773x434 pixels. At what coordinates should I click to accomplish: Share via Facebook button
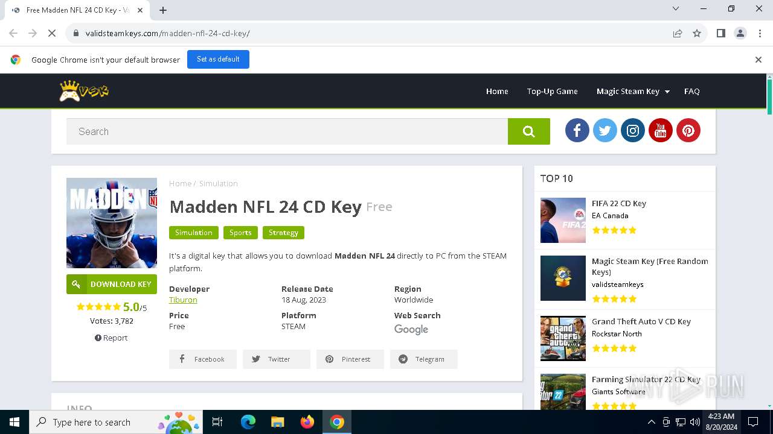tap(203, 359)
